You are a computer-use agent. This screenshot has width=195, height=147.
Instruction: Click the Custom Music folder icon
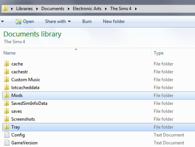[7, 80]
